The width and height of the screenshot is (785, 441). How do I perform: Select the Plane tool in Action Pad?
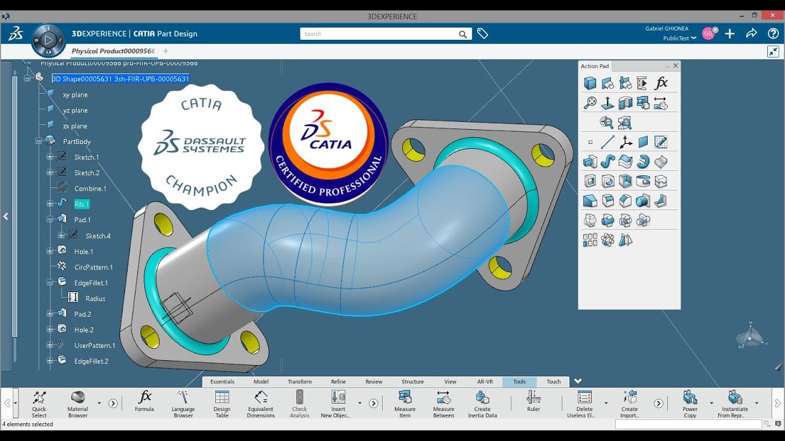643,142
